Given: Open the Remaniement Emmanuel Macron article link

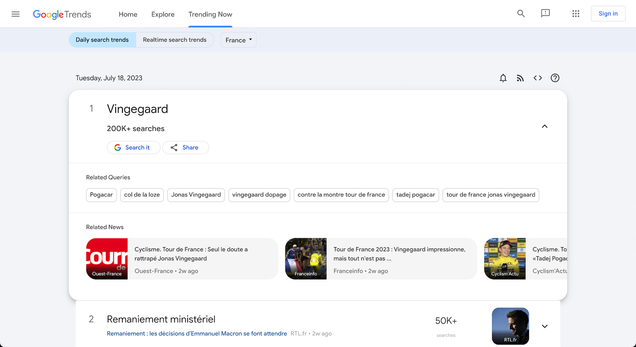Looking at the screenshot, I should tap(197, 333).
